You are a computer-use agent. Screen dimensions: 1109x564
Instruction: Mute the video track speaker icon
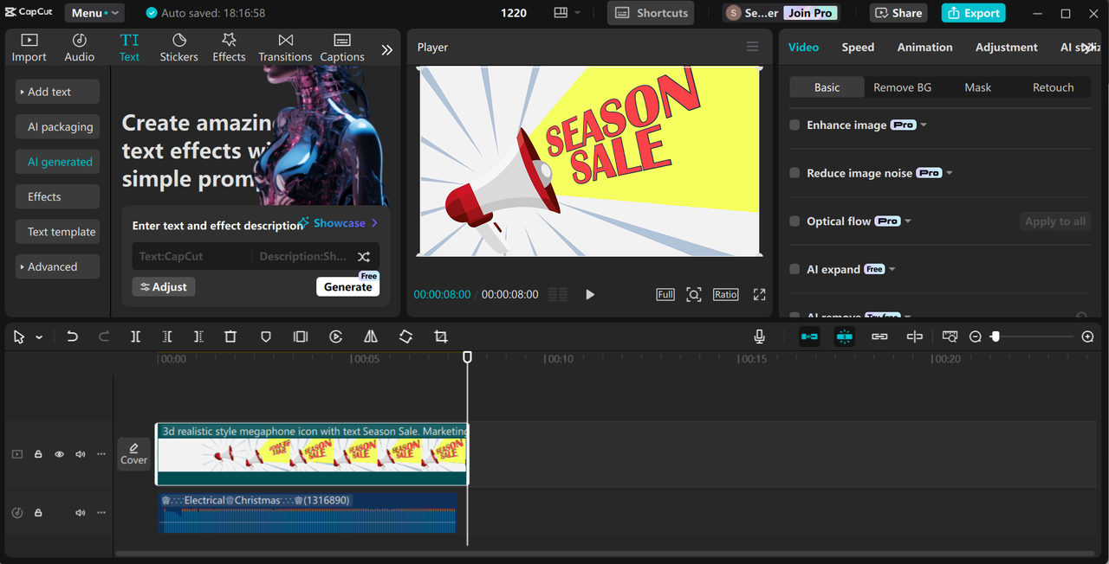coord(81,454)
